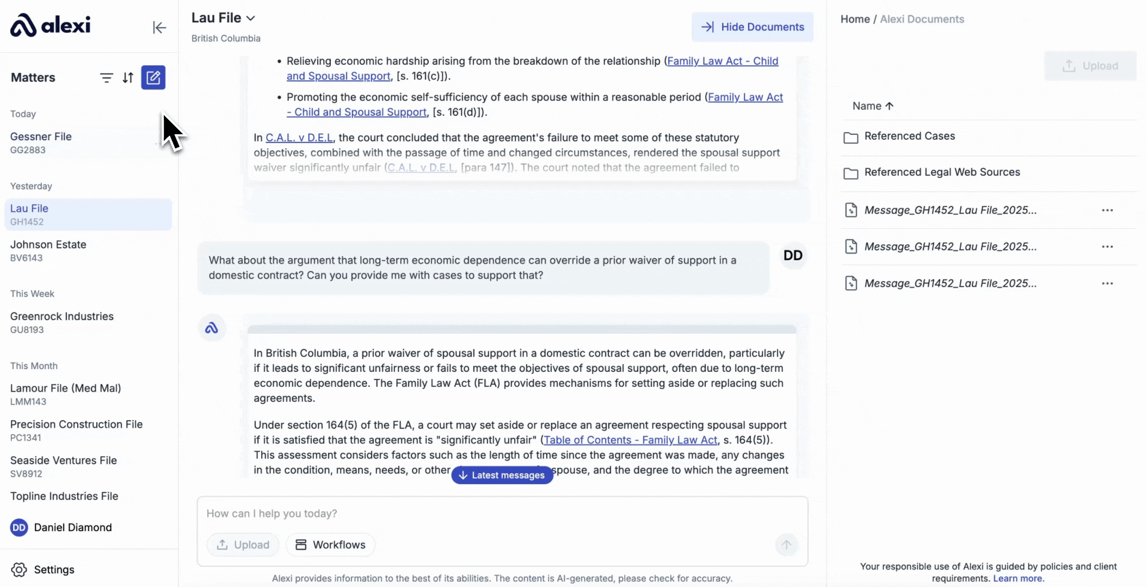
Task: Open the C.A.L. v D.E.L case link
Action: click(x=299, y=138)
